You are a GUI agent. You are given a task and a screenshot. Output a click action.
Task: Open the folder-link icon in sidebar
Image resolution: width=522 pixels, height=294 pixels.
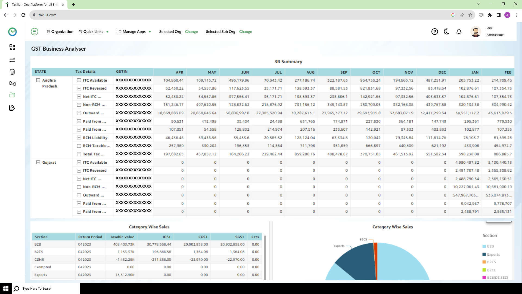point(12,83)
